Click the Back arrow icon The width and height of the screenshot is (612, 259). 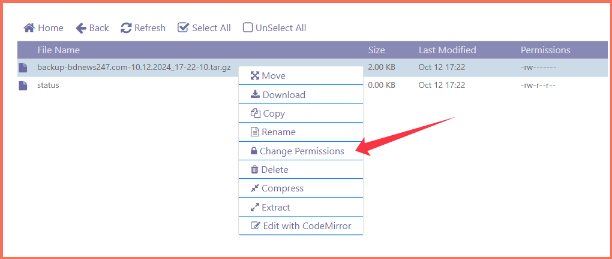click(x=81, y=28)
